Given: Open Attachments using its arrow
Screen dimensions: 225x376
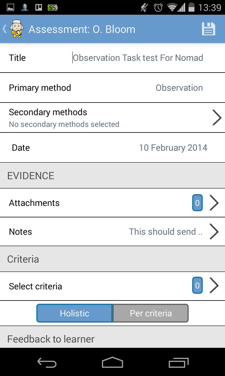Looking at the screenshot, I should pos(214,203).
